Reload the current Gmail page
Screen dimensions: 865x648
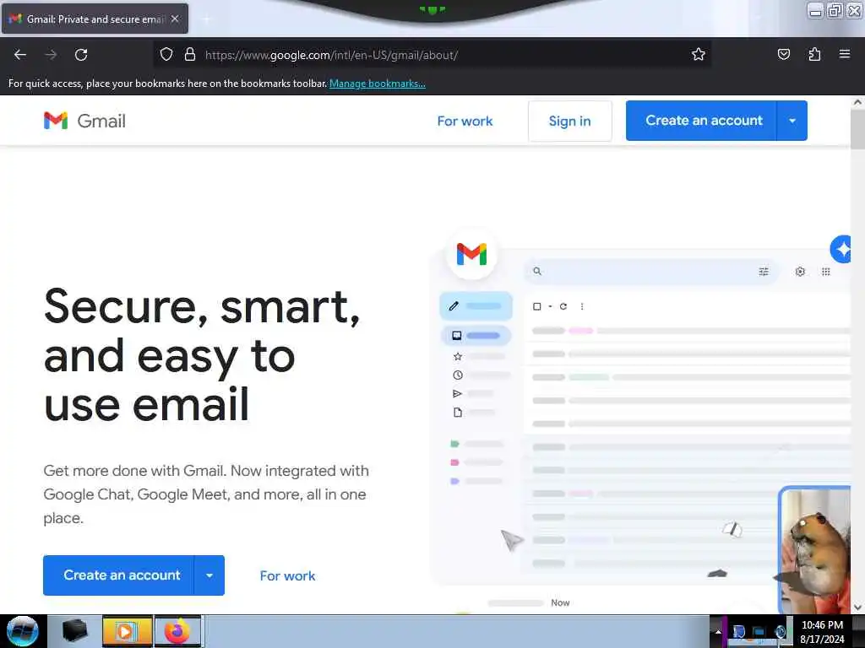[81, 55]
